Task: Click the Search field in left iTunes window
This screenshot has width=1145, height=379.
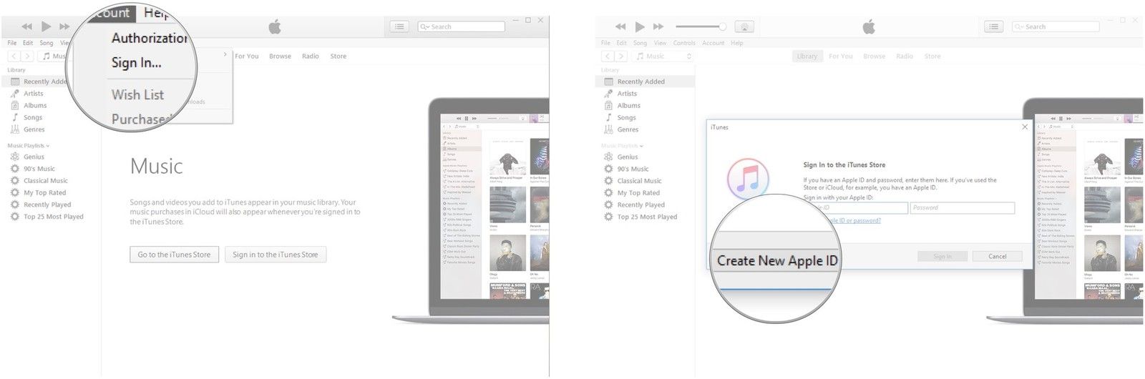Action: (462, 26)
